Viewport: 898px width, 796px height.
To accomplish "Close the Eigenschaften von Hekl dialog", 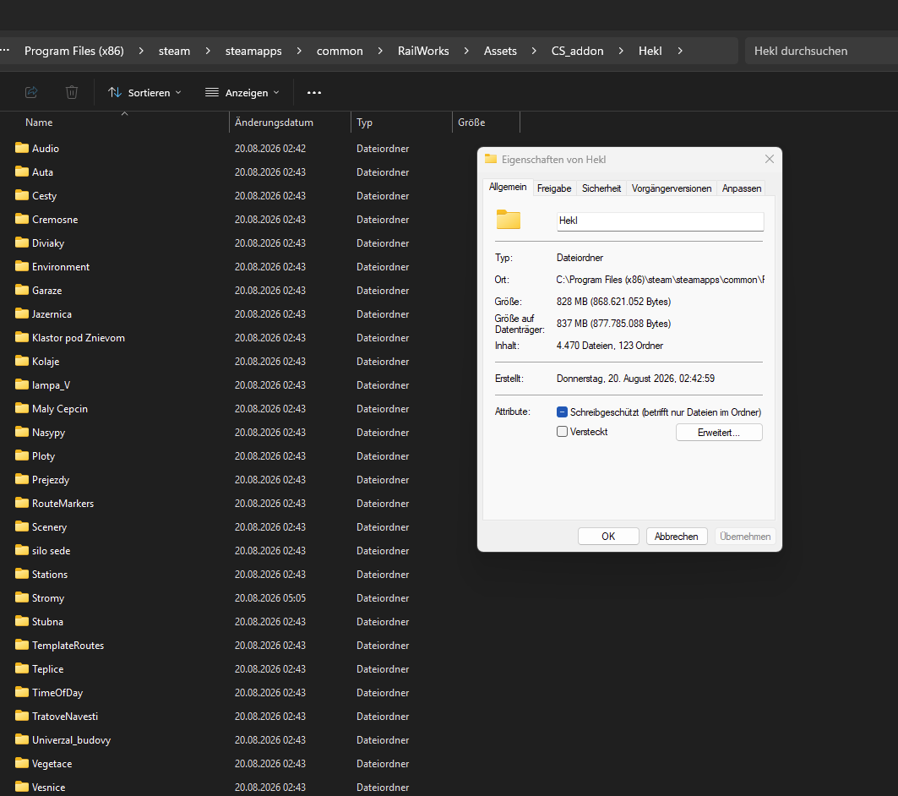I will coord(769,159).
